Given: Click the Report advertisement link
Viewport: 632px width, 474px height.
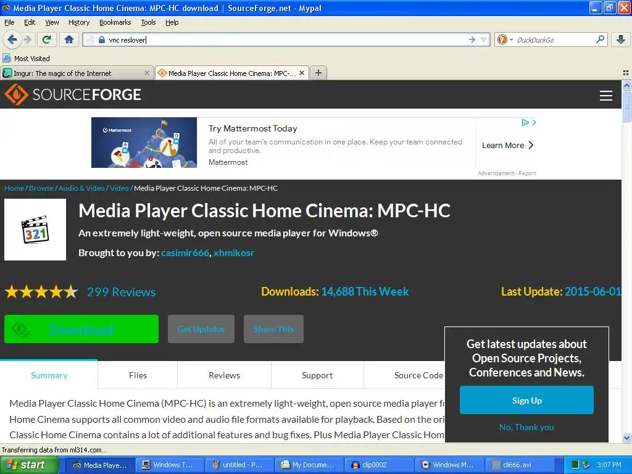Looking at the screenshot, I should (527, 173).
